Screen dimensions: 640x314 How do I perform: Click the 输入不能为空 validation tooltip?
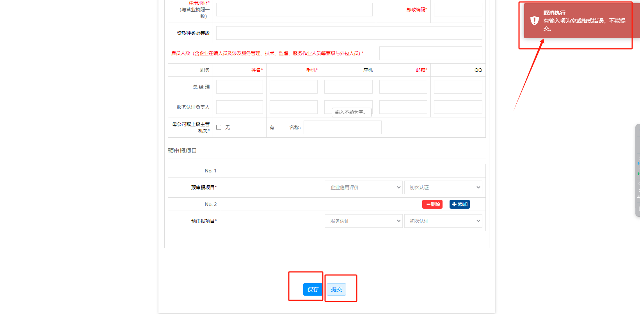(351, 112)
